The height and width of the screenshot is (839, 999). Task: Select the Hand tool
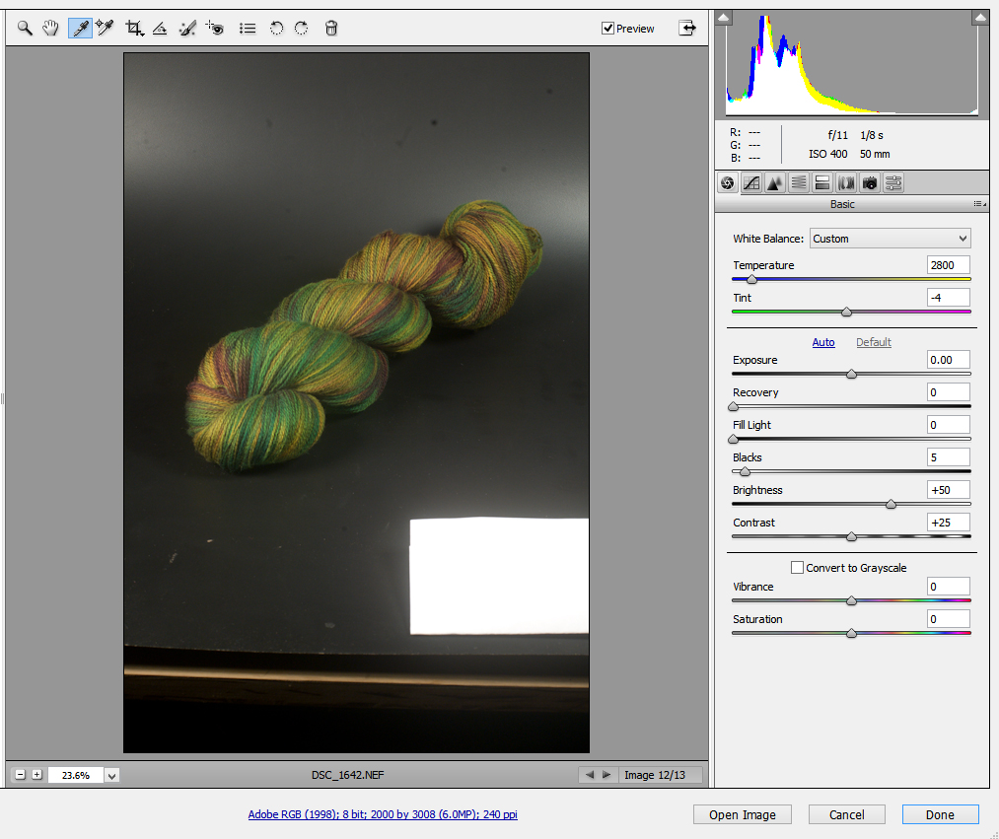pyautogui.click(x=51, y=29)
